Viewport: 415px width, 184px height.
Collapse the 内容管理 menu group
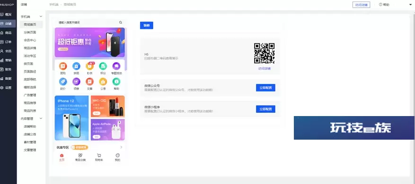click(x=41, y=118)
